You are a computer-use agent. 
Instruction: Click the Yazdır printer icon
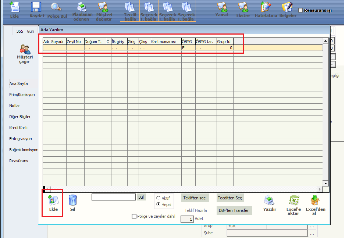[269, 200]
